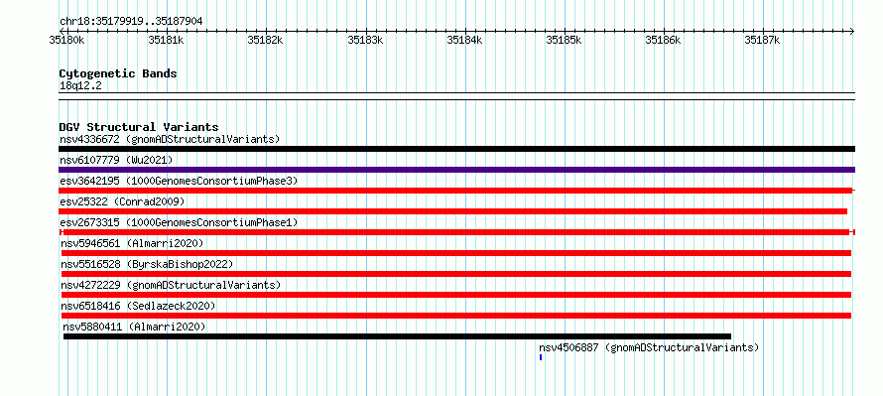Click the esv3642195 (1000GenomesConsortiumPhase3) label
The image size is (883, 396).
click(x=179, y=181)
